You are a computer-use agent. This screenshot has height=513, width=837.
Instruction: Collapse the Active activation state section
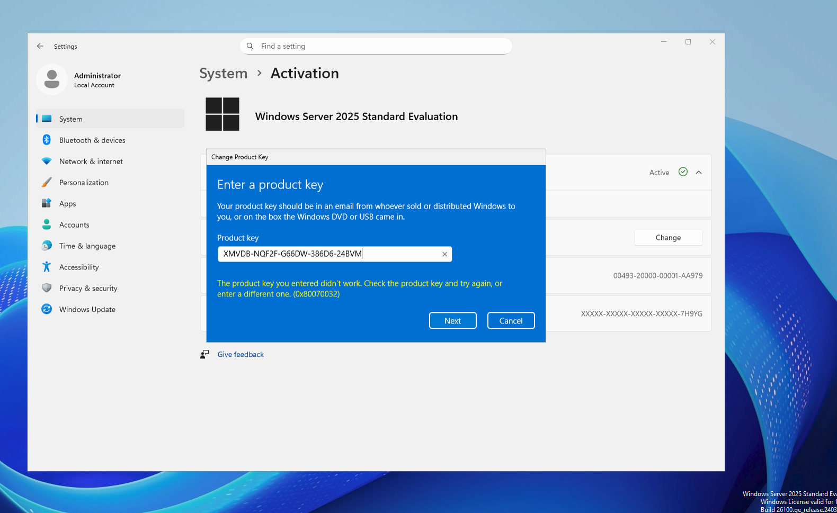(x=699, y=173)
